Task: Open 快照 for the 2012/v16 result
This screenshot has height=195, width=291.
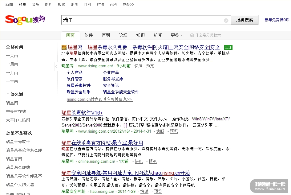Action: tap(160, 131)
